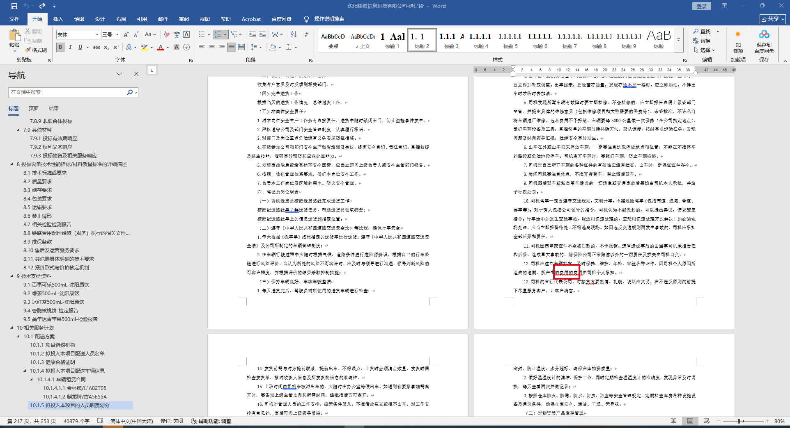The height and width of the screenshot is (428, 790).
Task: Go to heading '8.5 运输要求' in navigation
Action: [x=38, y=207]
